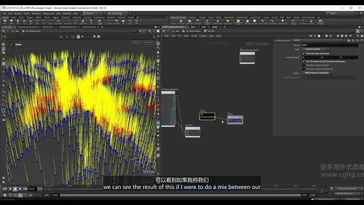Click first Vector Default value field
364x205 pixels.
coord(311,58)
